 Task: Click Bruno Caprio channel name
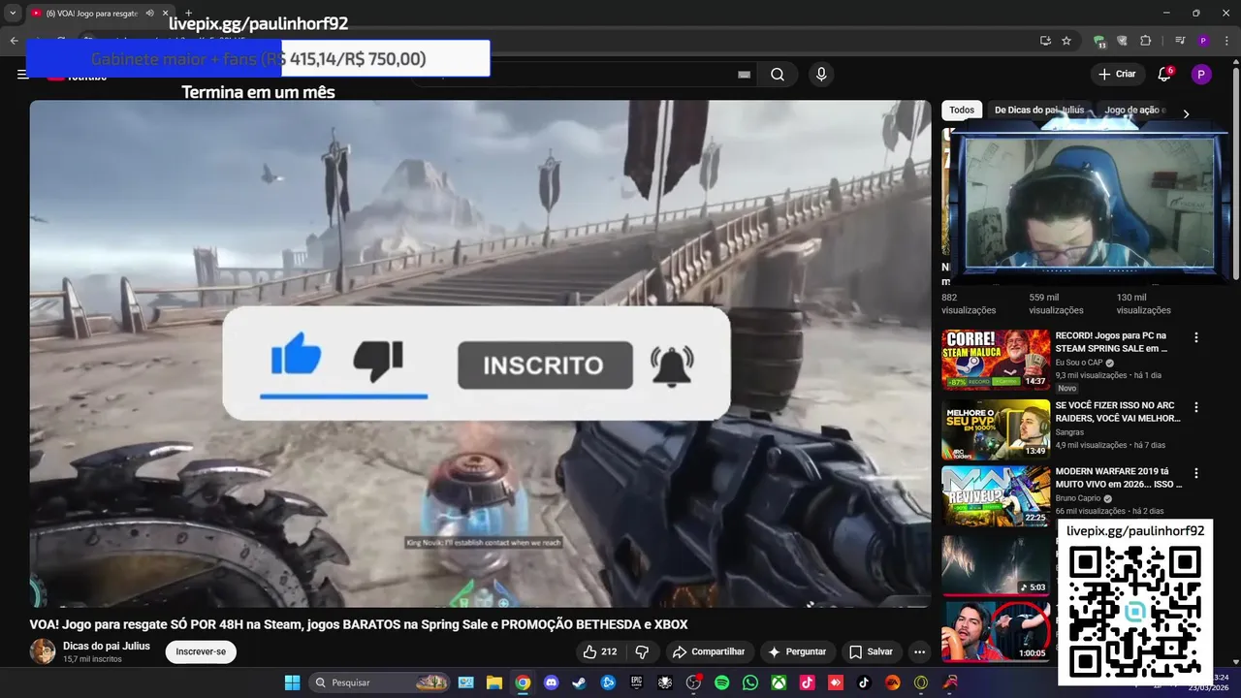(x=1078, y=498)
